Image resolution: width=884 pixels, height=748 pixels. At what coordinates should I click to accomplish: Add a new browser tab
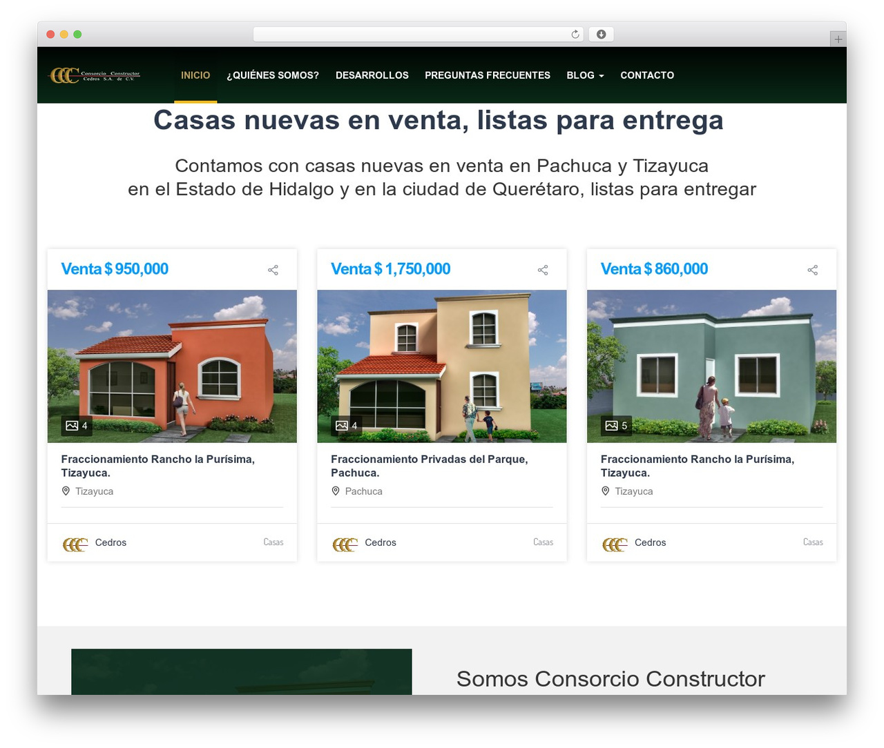pos(838,39)
